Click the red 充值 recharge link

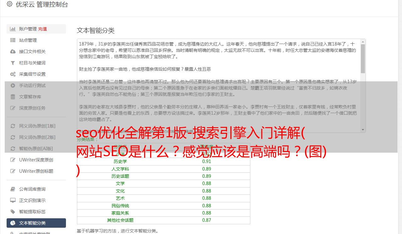pos(42,29)
